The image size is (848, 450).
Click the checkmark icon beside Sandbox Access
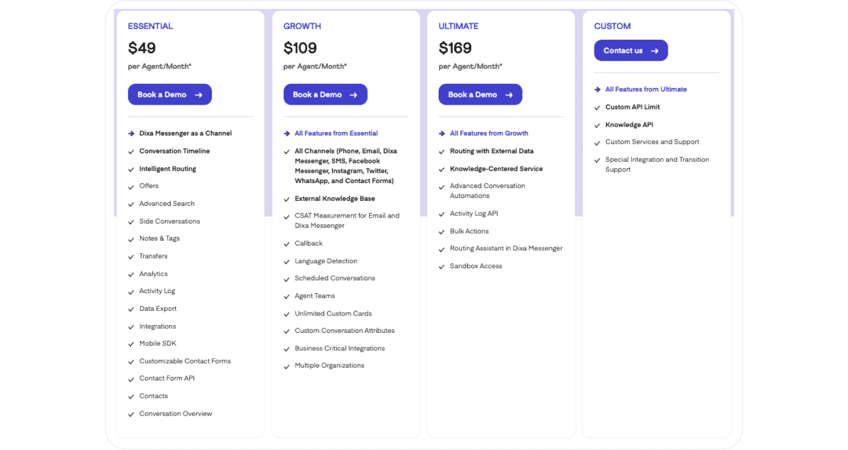[442, 267]
